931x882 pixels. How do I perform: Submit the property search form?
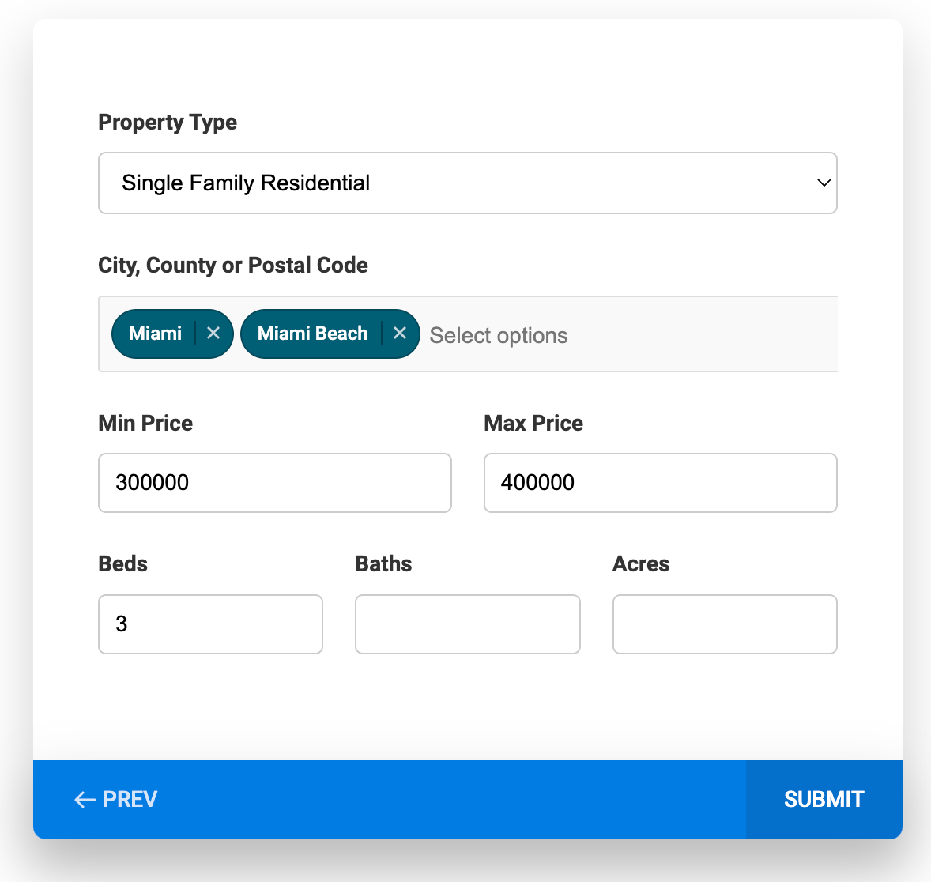tap(824, 799)
